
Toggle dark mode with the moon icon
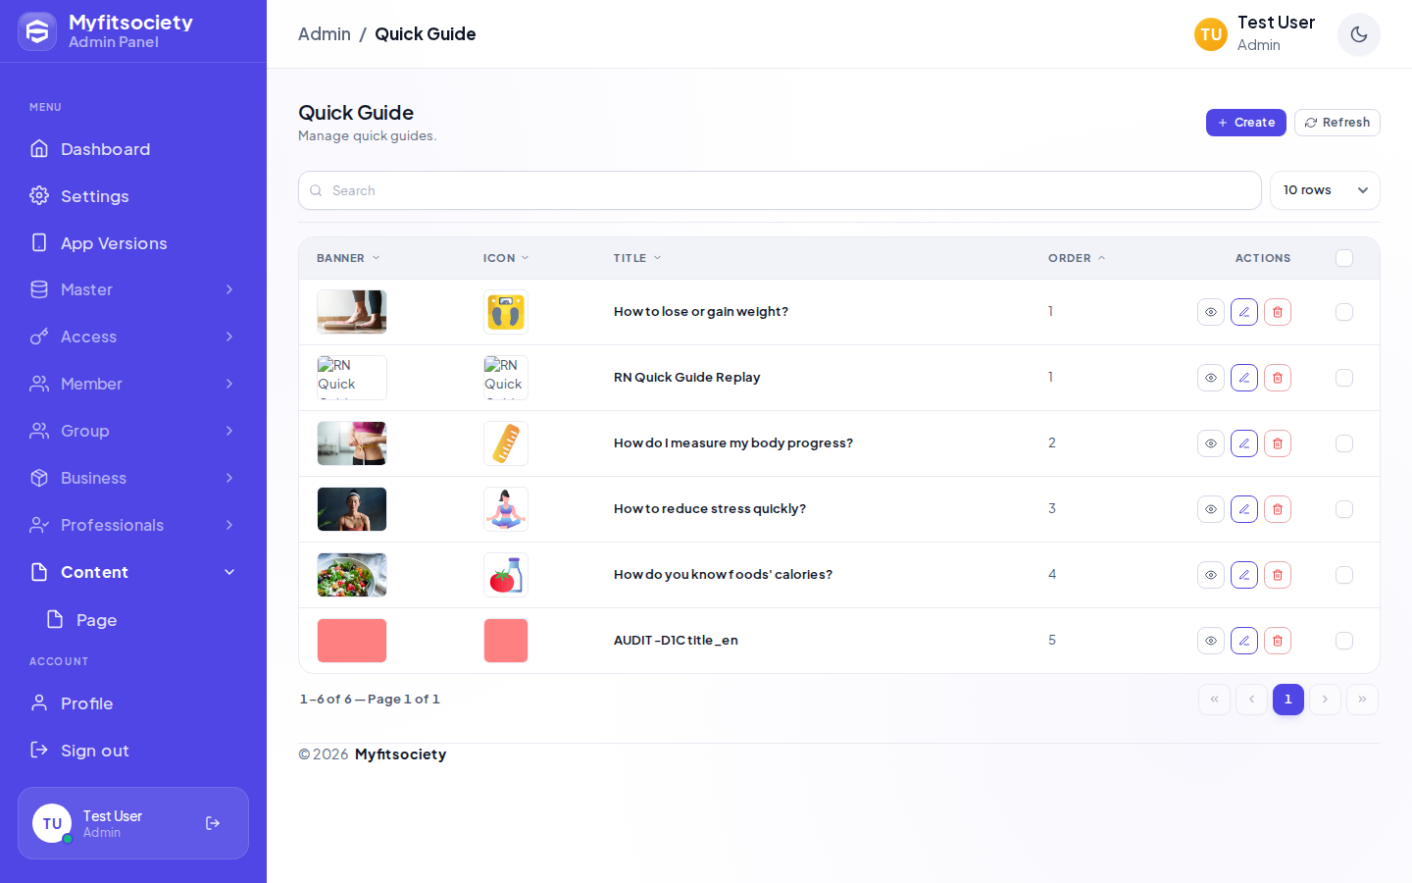[x=1359, y=34]
